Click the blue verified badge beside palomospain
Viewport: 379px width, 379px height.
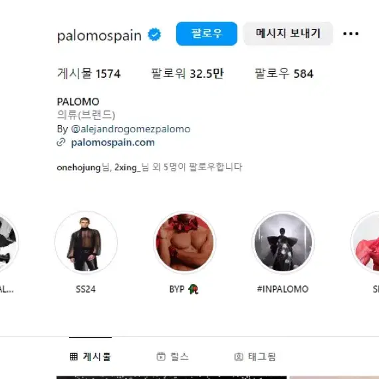click(154, 35)
